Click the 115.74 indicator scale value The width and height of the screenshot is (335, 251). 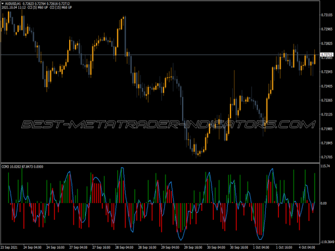[326, 166]
